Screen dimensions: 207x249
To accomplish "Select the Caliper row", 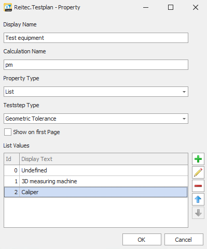I will tap(96, 192).
